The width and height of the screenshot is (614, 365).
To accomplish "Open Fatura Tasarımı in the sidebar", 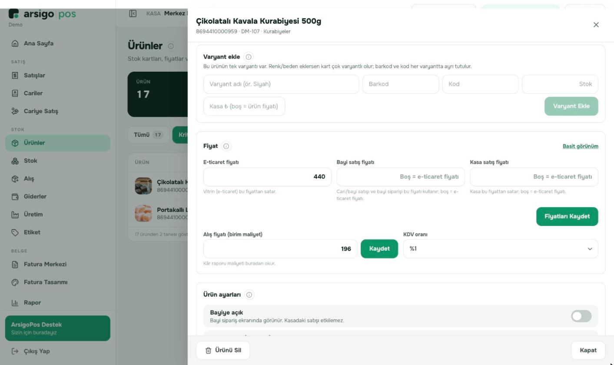I will tap(58, 282).
